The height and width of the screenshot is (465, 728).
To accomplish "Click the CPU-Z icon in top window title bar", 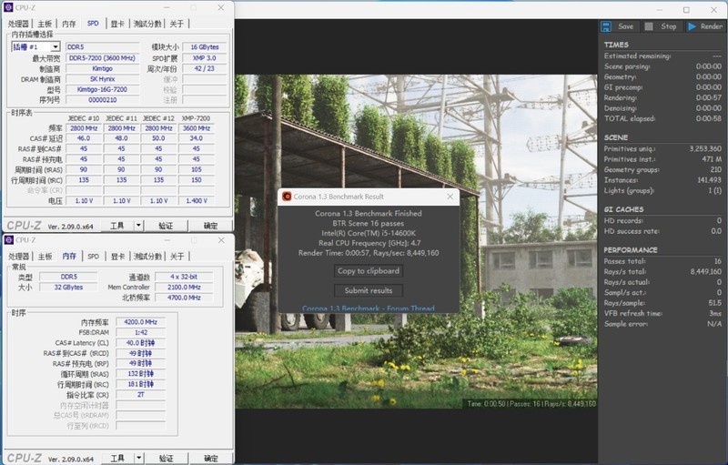I will tap(8, 7).
